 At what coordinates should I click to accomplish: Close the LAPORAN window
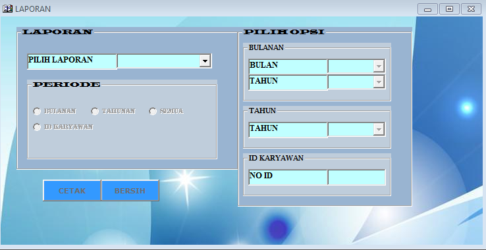pos(471,9)
